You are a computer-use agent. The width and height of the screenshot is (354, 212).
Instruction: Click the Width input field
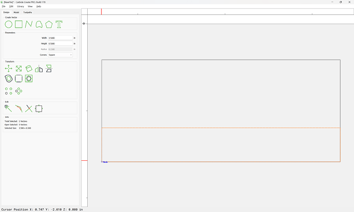pyautogui.click(x=60, y=38)
